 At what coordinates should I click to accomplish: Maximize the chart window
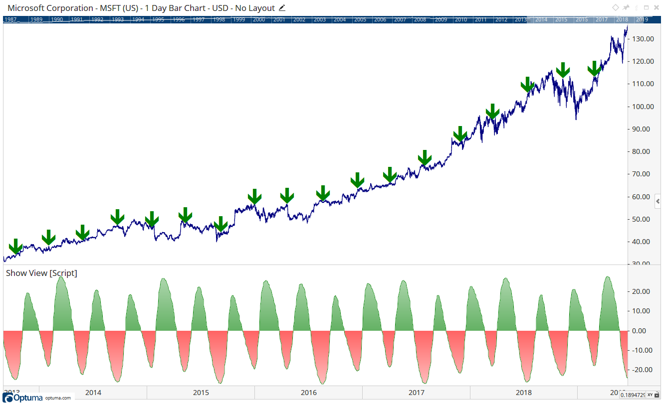click(x=647, y=8)
